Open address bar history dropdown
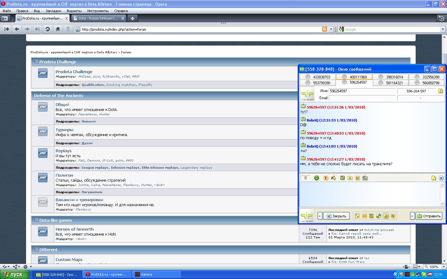Screen dimensions: 447x279 pos(331,29)
